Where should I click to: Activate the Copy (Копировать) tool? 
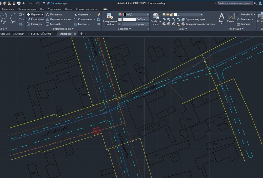coord(36,19)
